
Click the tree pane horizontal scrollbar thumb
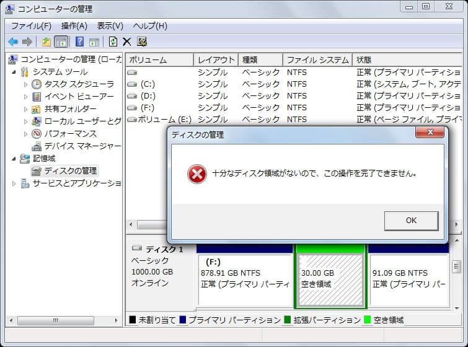pos(56,320)
